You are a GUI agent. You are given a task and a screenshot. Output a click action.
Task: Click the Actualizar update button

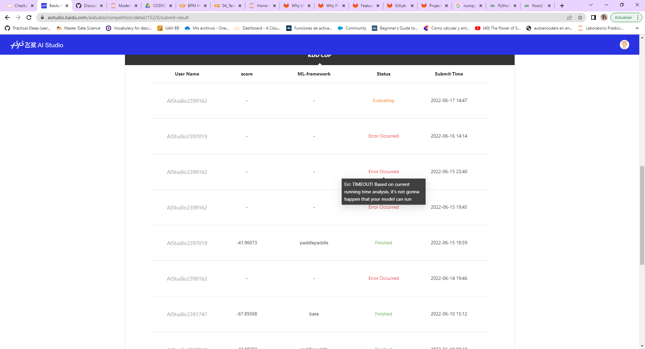623,17
